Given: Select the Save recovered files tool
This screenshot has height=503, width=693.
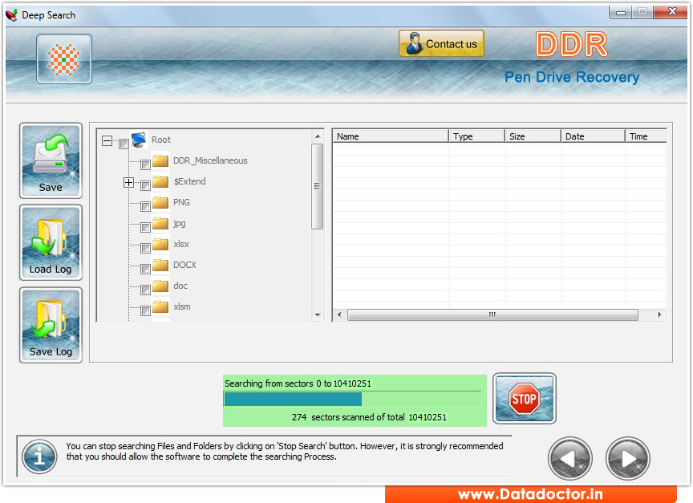Looking at the screenshot, I should (51, 160).
